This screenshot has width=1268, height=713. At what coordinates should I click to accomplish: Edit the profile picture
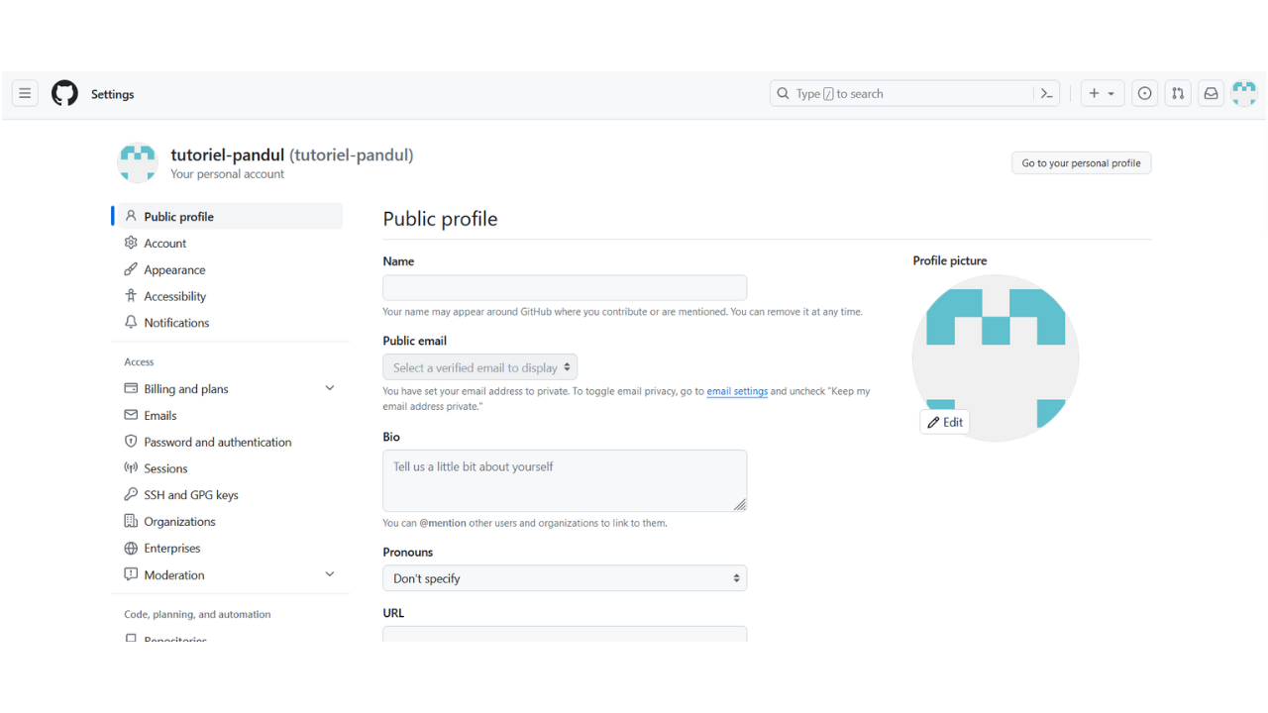tap(944, 421)
